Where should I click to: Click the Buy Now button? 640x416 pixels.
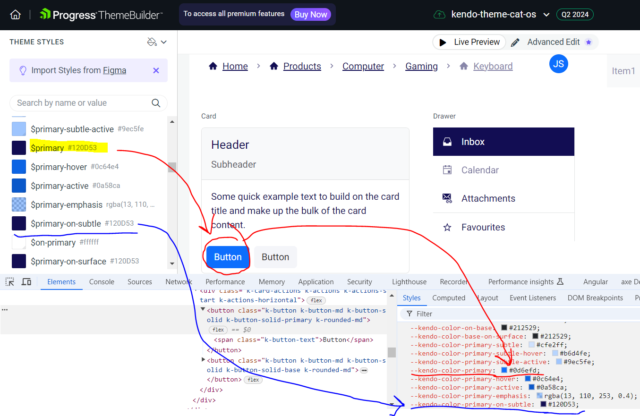click(x=310, y=15)
